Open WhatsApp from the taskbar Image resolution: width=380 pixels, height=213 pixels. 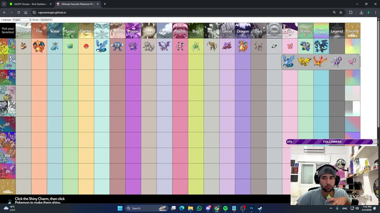point(199,208)
